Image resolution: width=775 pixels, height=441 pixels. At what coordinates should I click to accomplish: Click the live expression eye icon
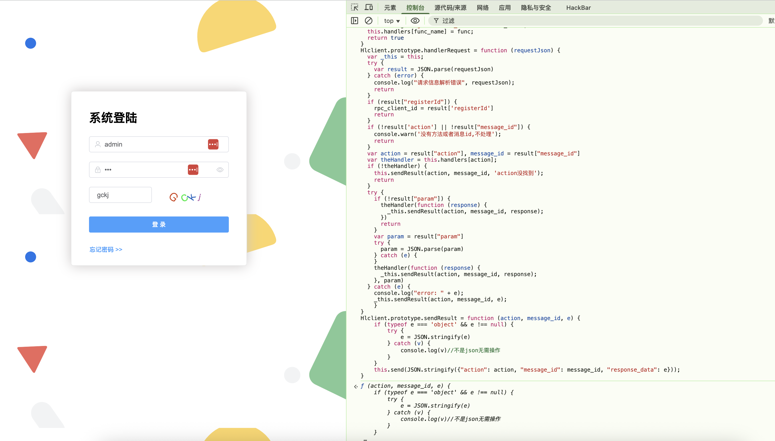[x=415, y=21]
